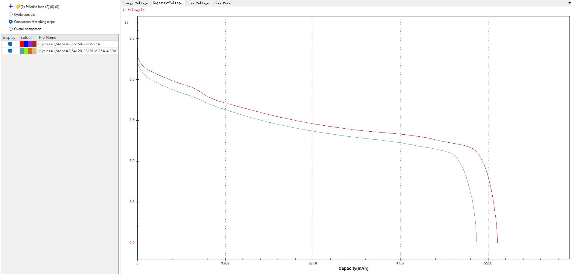Click the Capacity(mAh) x-axis title
The width and height of the screenshot is (571, 274).
coord(353,268)
